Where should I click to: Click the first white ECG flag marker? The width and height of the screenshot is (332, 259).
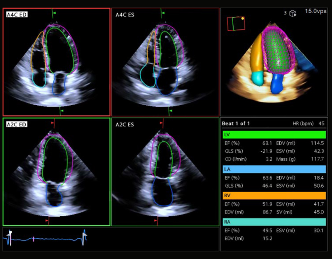point(10,234)
